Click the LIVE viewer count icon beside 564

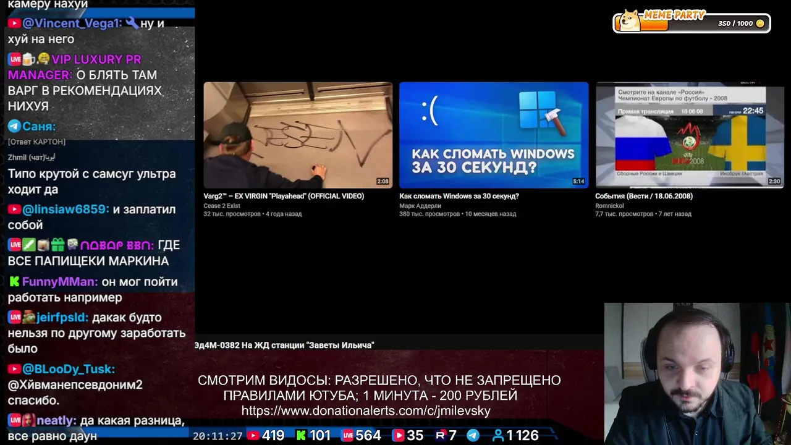(347, 435)
